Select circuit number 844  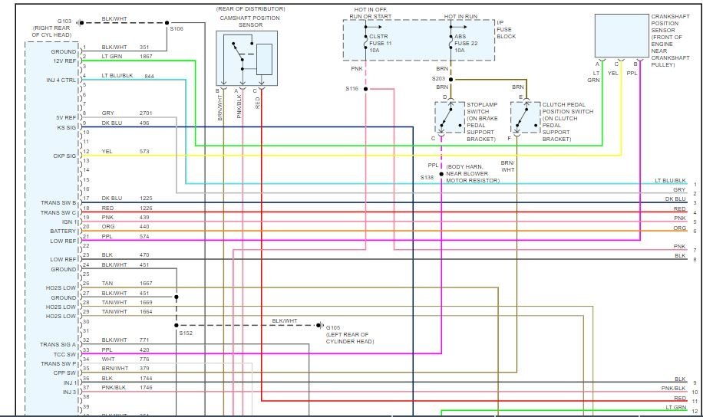coord(150,76)
